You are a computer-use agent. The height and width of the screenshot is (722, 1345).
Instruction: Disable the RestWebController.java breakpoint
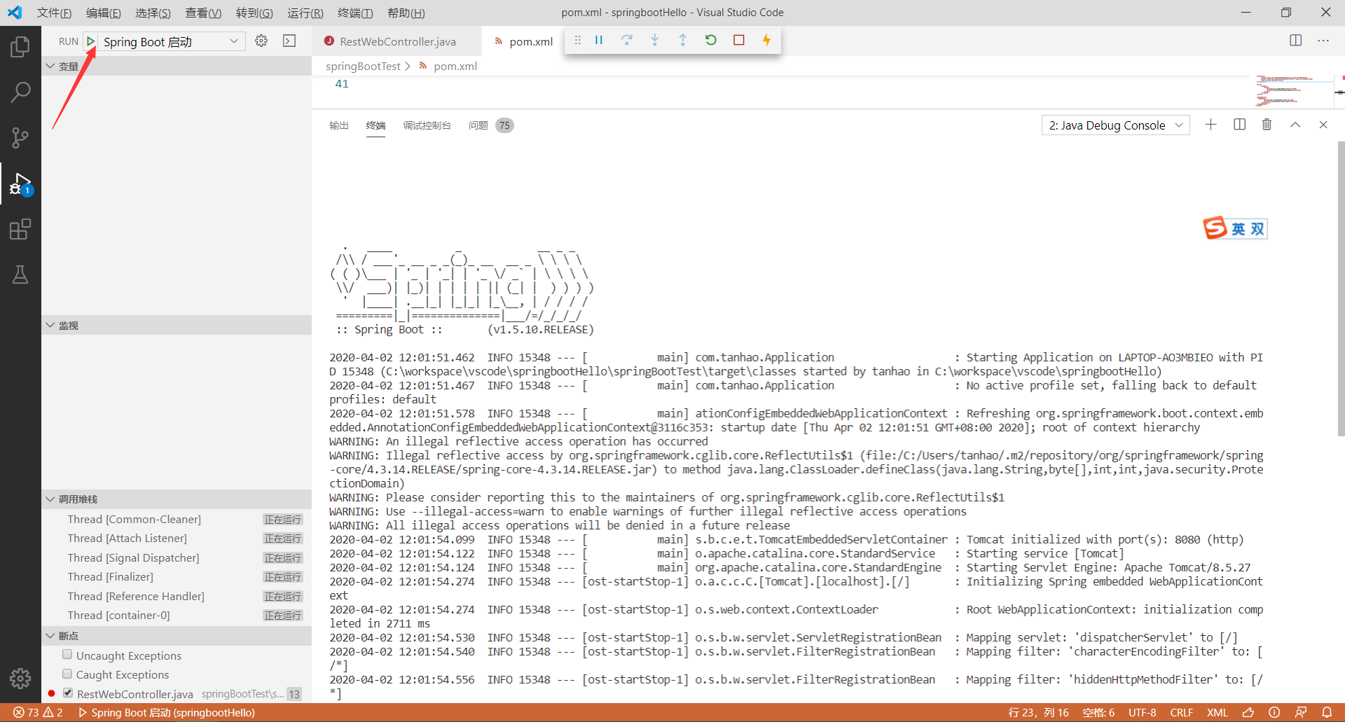(x=68, y=693)
